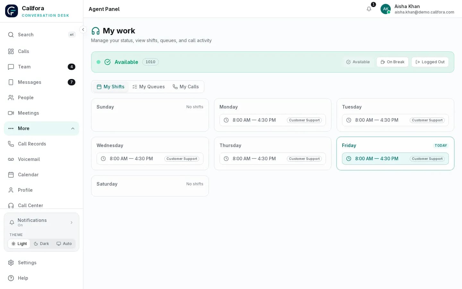
Task: Open the Calls page from sidebar
Action: [41, 51]
